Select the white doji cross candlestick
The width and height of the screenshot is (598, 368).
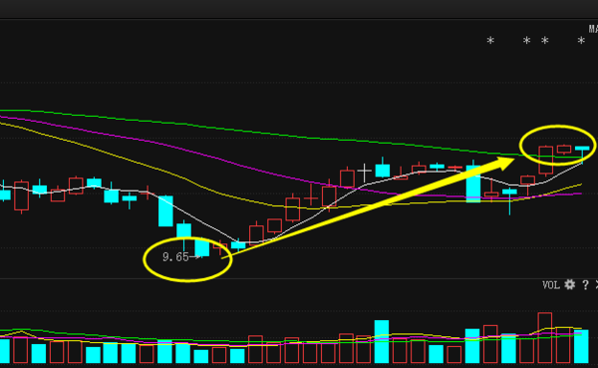pyautogui.click(x=365, y=173)
